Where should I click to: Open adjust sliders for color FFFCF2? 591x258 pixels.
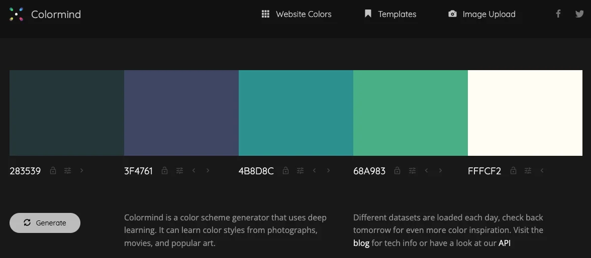click(528, 171)
